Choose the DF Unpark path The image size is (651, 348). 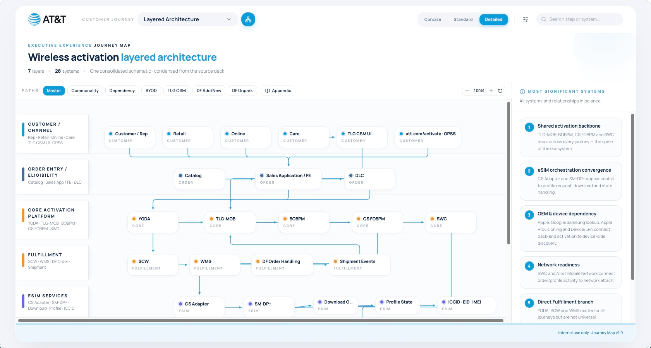pos(242,91)
